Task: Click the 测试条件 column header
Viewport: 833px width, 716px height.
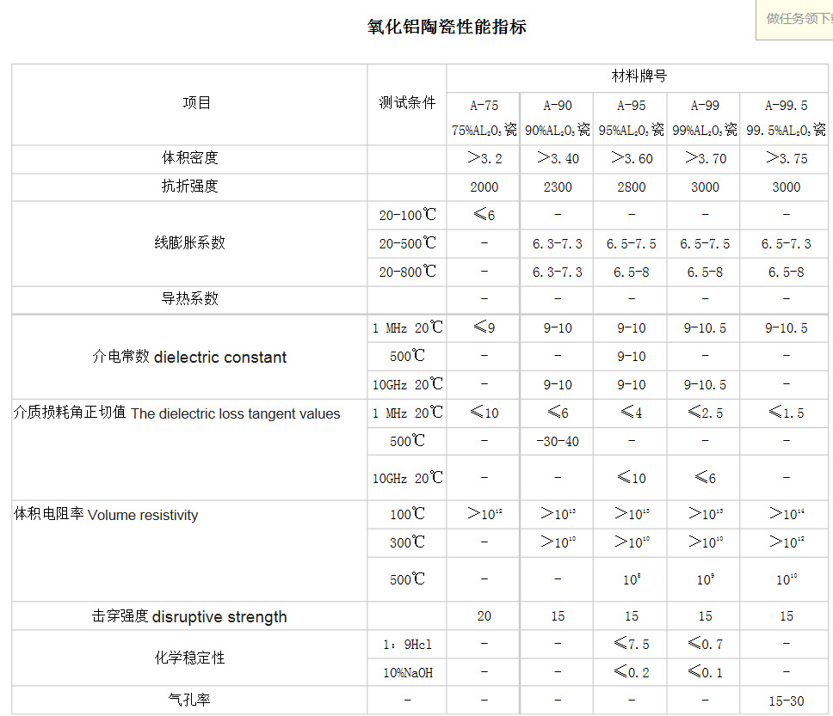Action: [407, 103]
